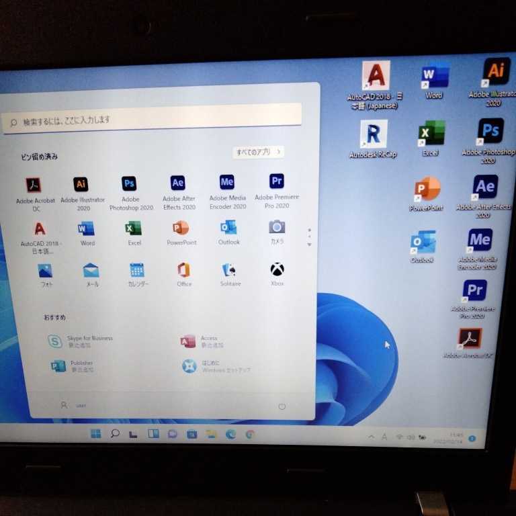Open Skype for Business recommendation
The width and height of the screenshot is (516, 516).
[80, 341]
